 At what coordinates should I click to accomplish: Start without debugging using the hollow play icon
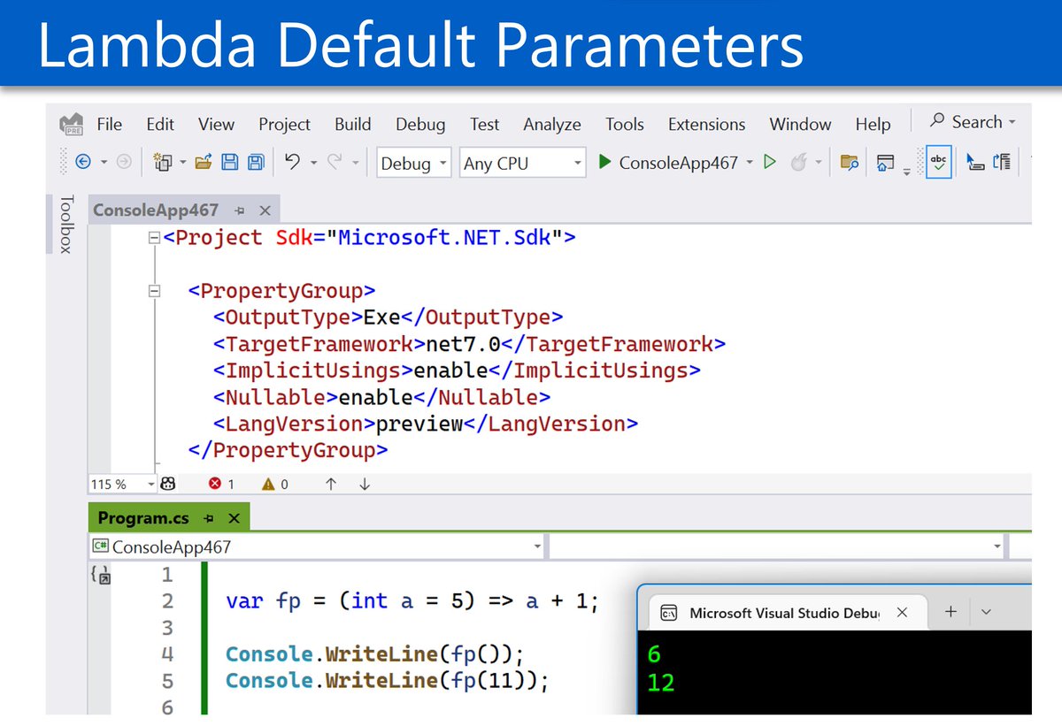tap(770, 162)
